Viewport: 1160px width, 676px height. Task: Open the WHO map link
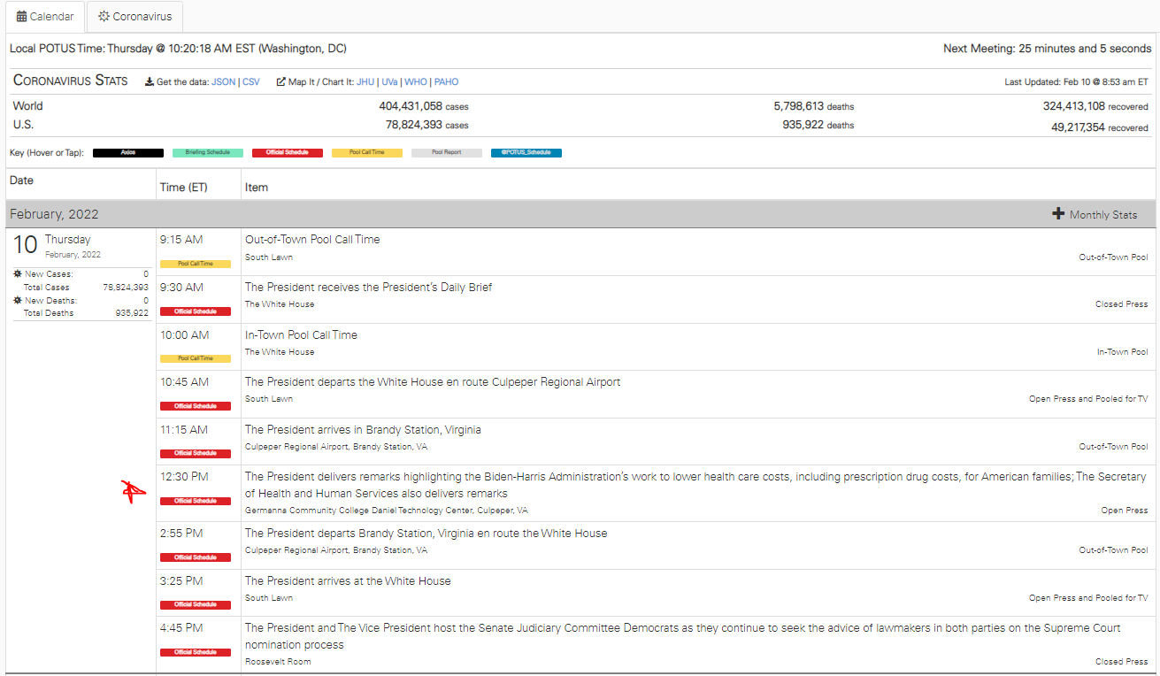point(416,82)
